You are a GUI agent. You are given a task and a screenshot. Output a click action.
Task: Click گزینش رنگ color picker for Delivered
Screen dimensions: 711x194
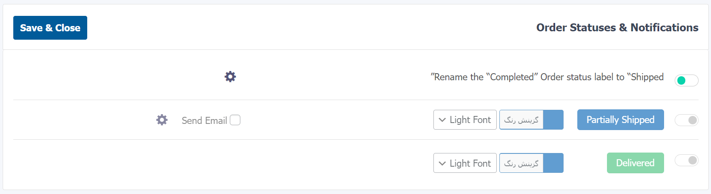pos(521,163)
